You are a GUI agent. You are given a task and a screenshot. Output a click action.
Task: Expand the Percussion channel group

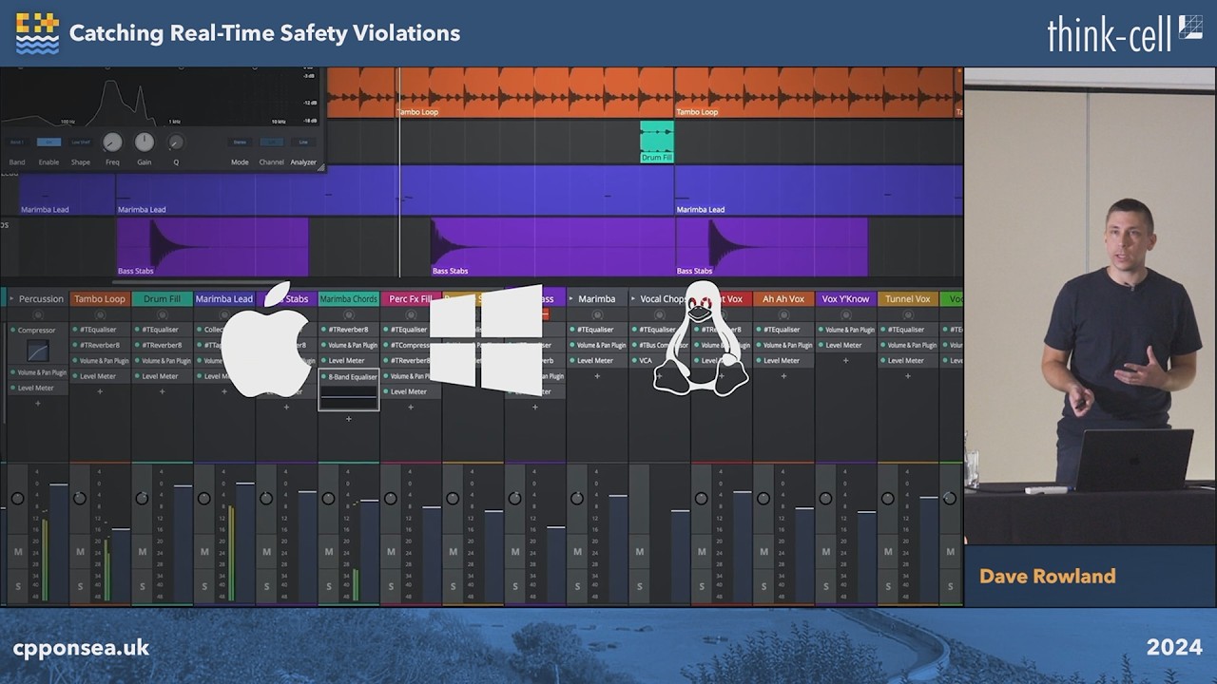(11, 298)
